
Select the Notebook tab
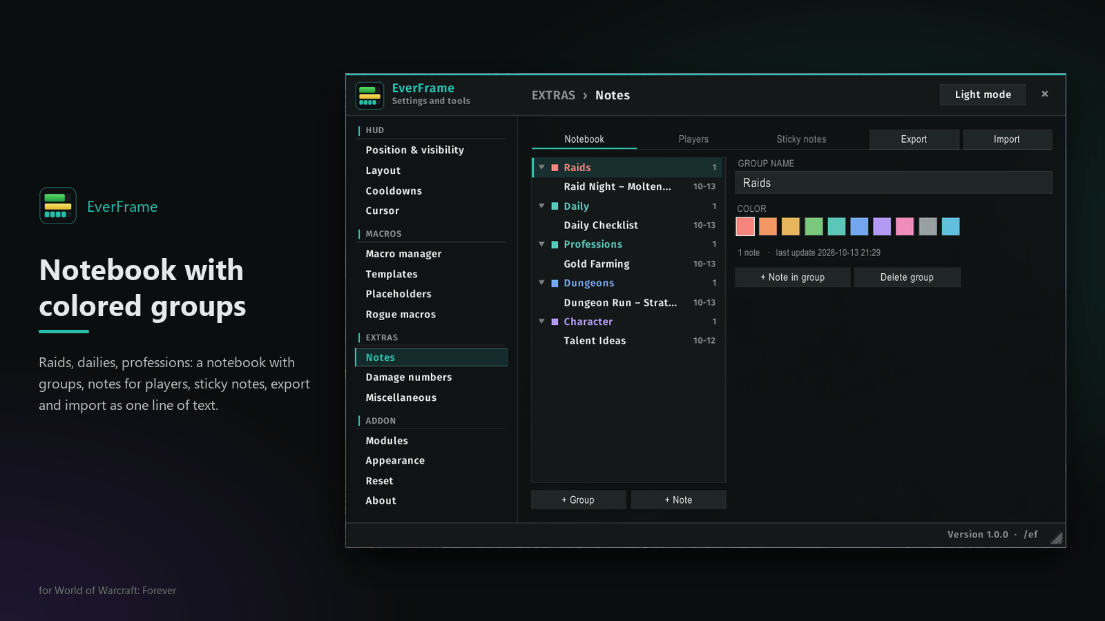pos(584,139)
